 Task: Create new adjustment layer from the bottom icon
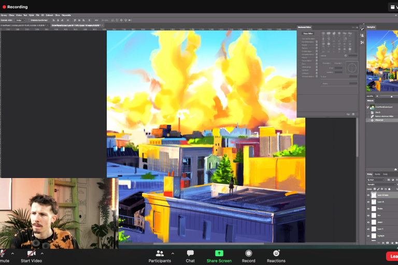pyautogui.click(x=391, y=243)
